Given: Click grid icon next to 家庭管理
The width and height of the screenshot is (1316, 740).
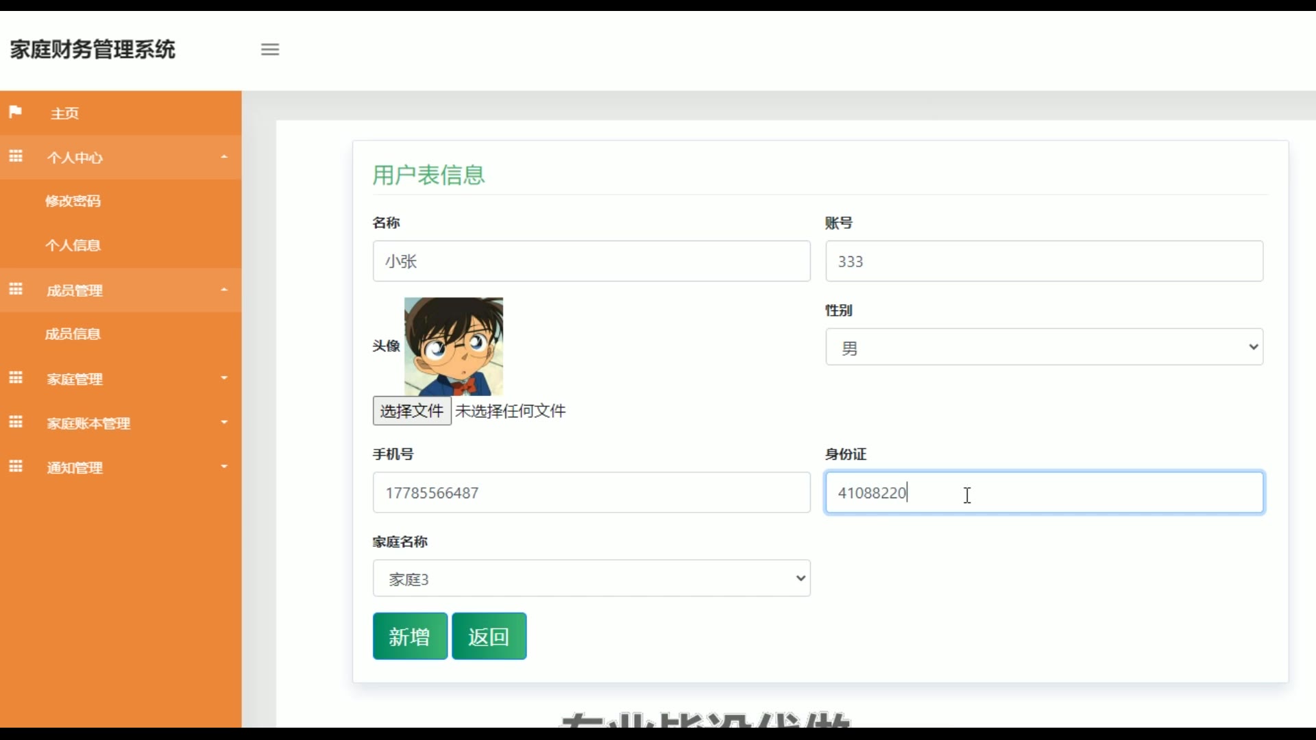Looking at the screenshot, I should (x=16, y=378).
